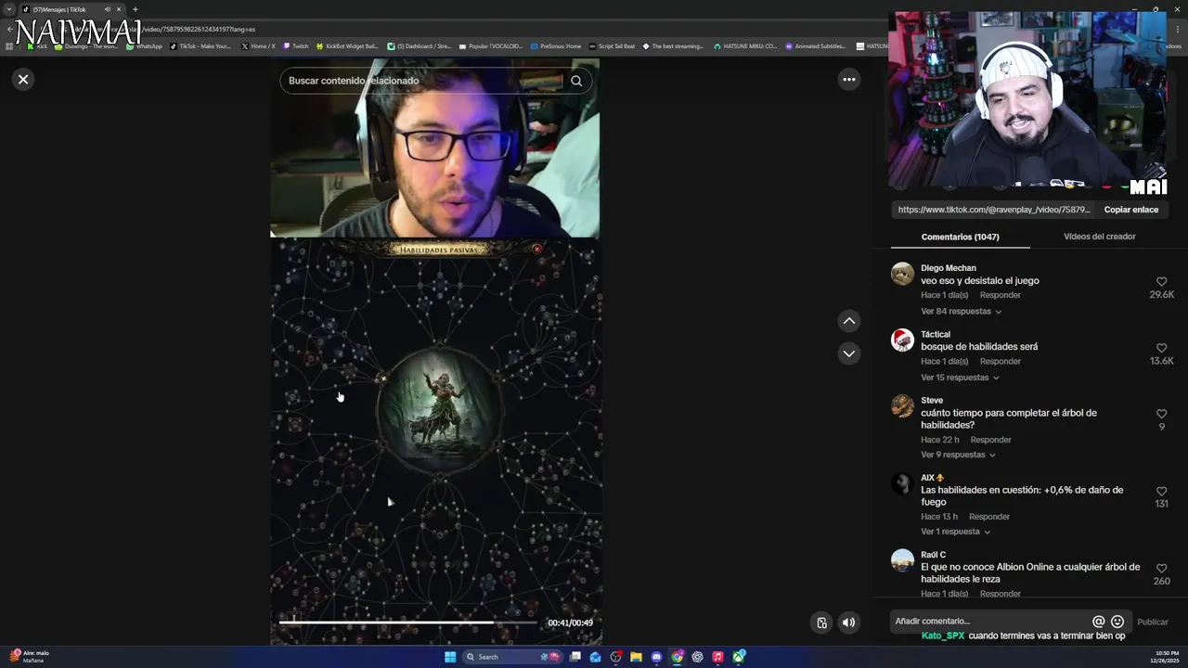Screen dimensions: 1188x668
Task: Open the PreSonus: Home bookmark
Action: point(555,46)
